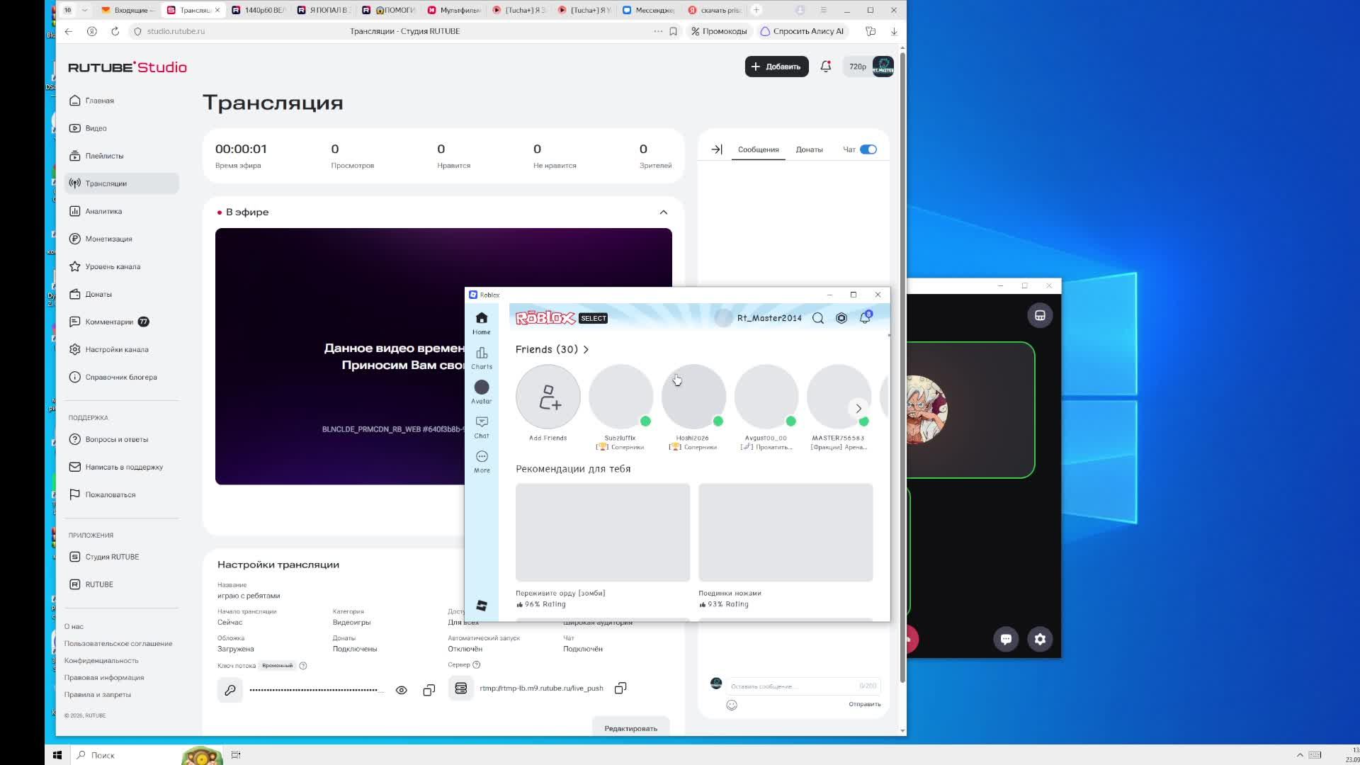Click Отправить to send message

tap(865, 704)
